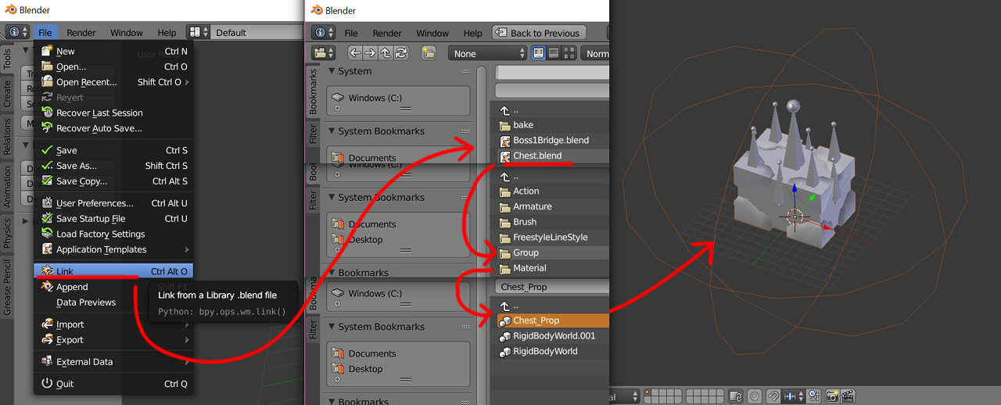Expand the Import submenu
The height and width of the screenshot is (405, 1001).
click(x=114, y=324)
